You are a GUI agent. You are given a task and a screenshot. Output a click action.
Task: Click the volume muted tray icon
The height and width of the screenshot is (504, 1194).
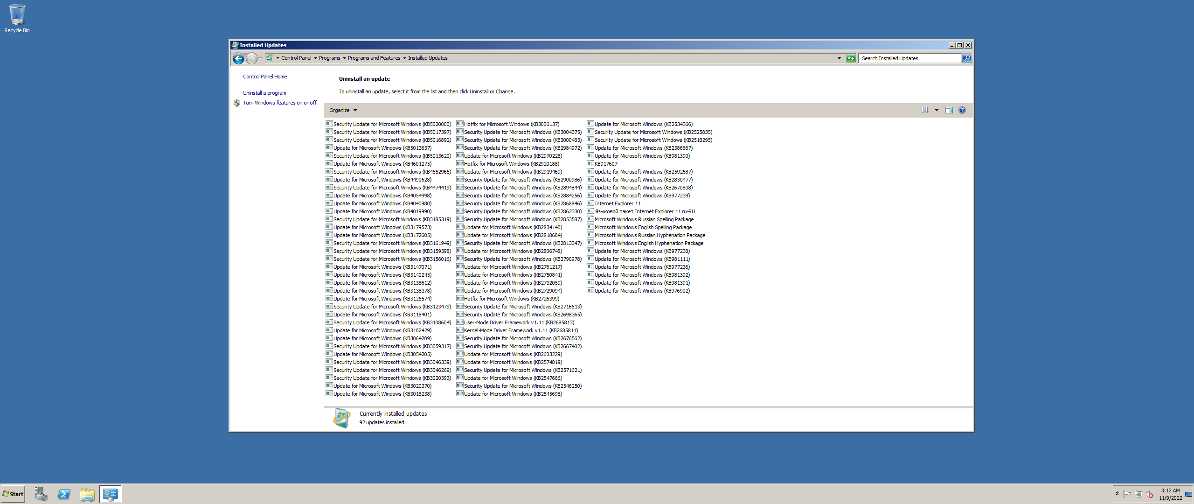click(x=1150, y=494)
